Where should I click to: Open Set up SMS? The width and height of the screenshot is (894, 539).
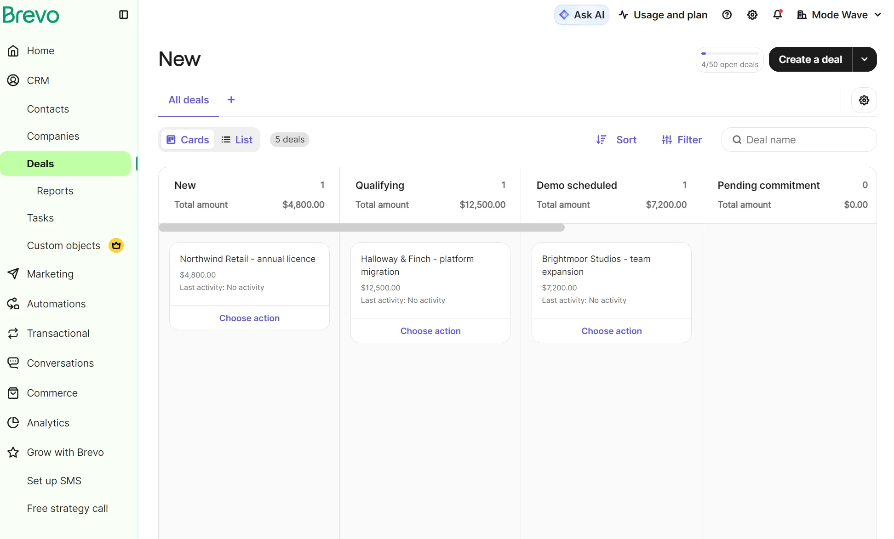pyautogui.click(x=54, y=481)
